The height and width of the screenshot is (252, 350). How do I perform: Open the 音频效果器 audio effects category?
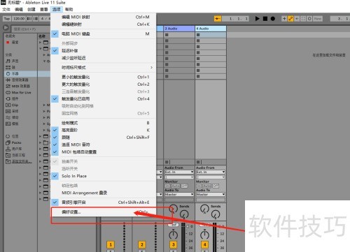[17, 80]
